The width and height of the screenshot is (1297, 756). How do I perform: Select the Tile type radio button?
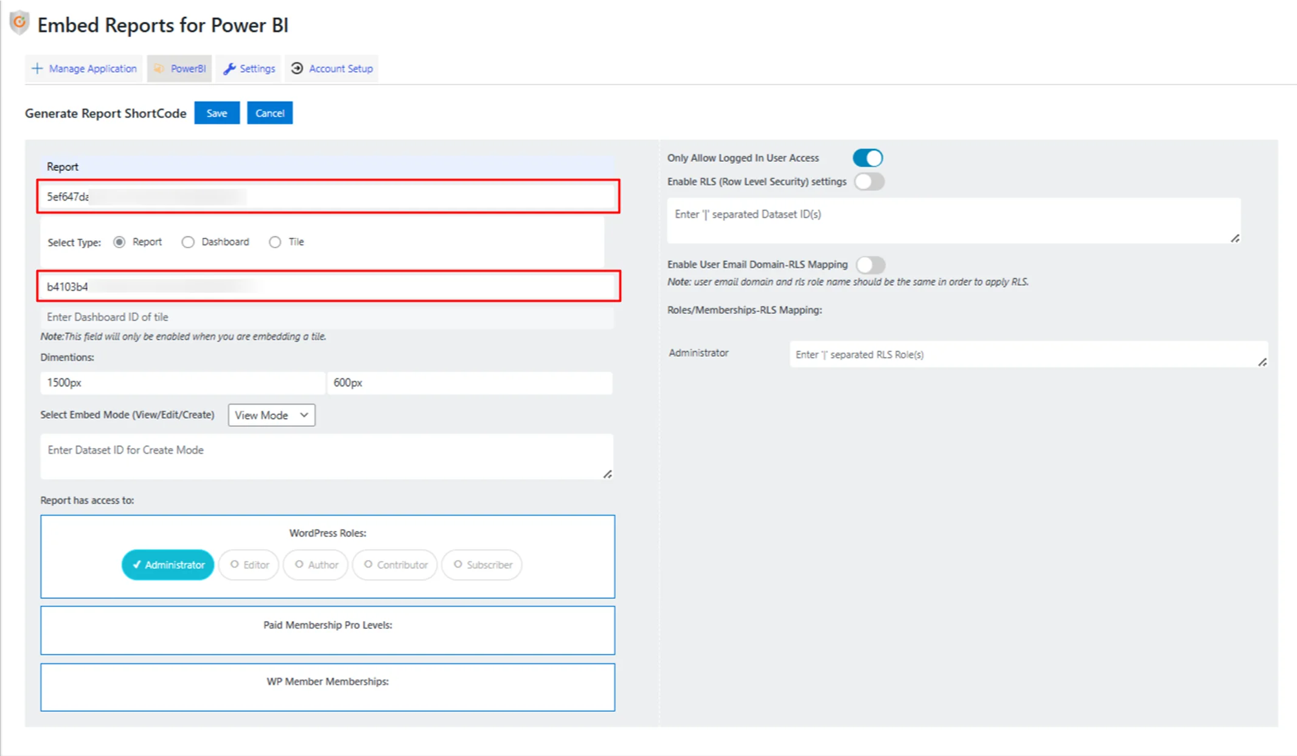275,242
